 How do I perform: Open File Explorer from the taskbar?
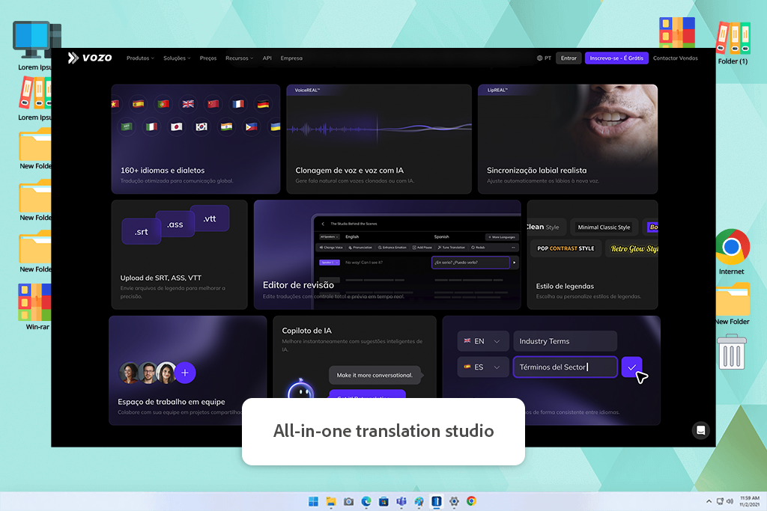(x=331, y=501)
